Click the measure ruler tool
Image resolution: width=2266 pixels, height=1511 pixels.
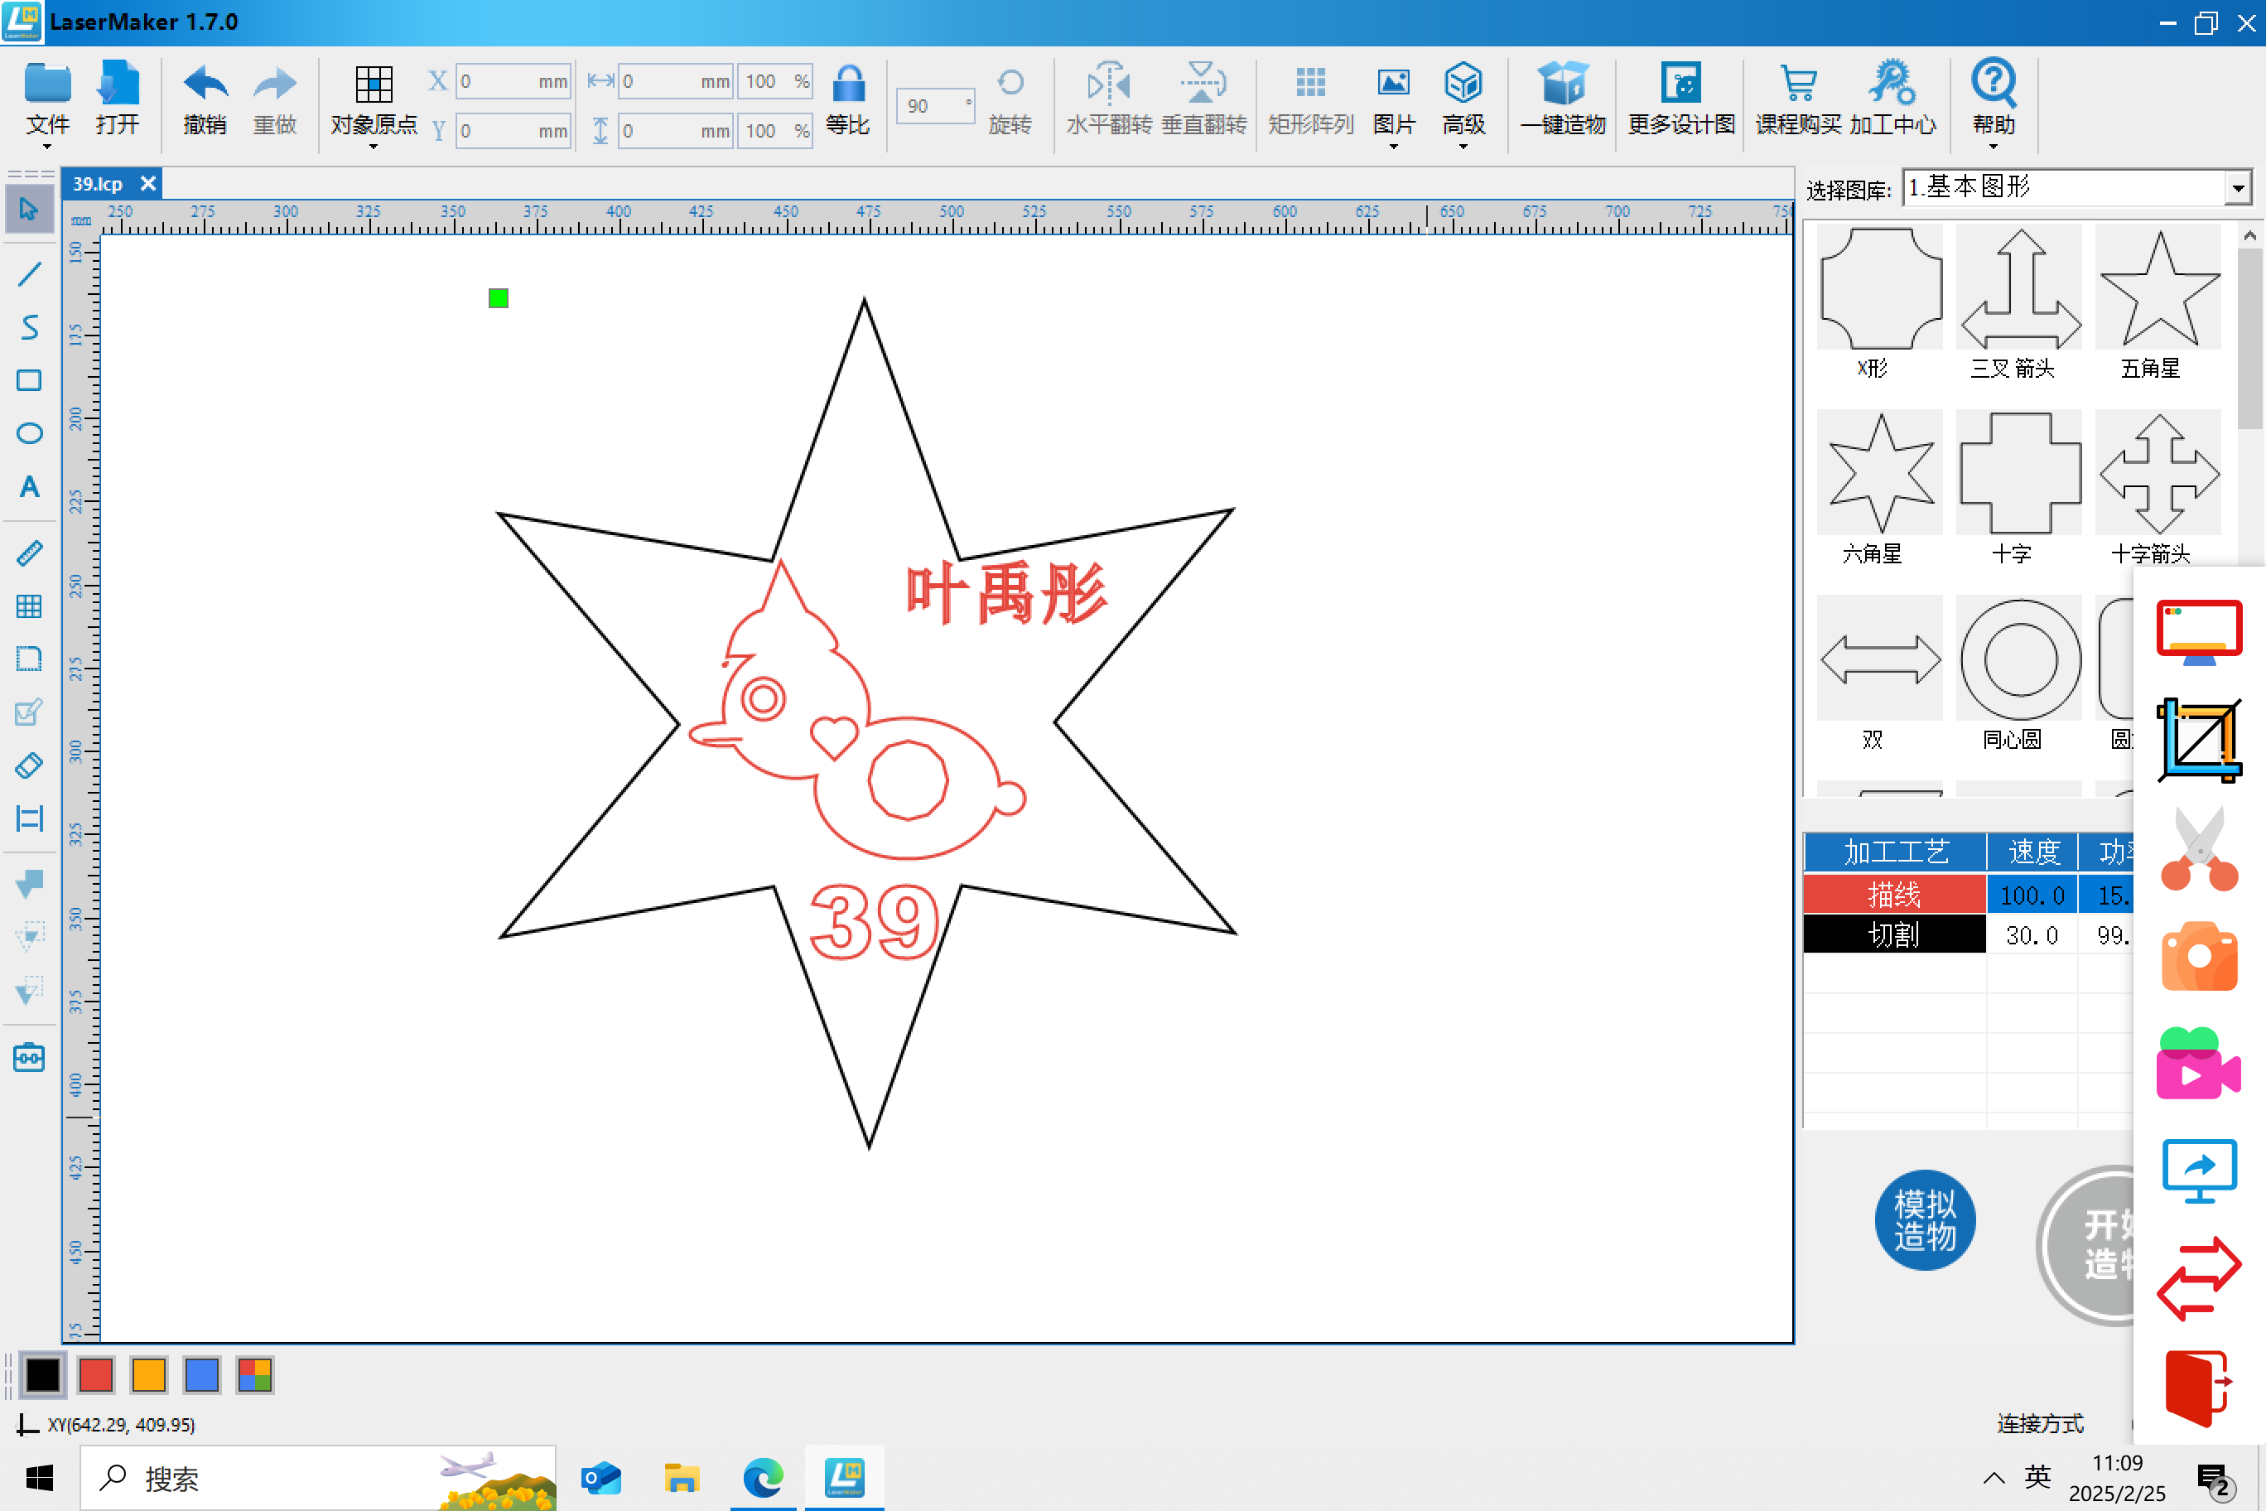(29, 553)
